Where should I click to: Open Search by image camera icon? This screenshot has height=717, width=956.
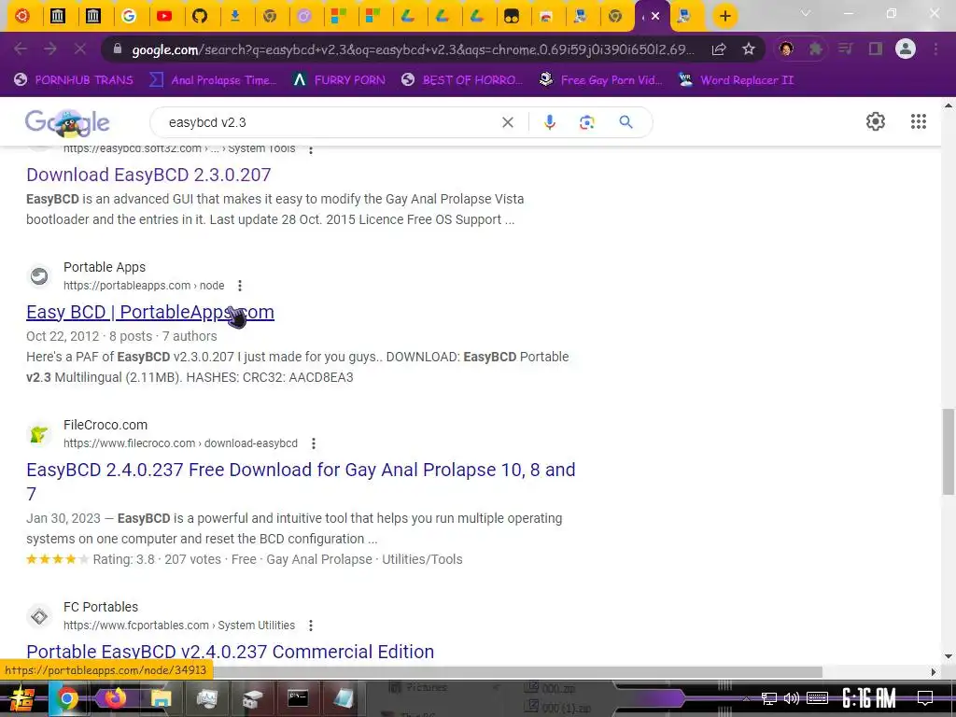click(x=586, y=122)
